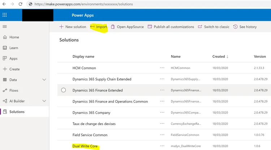Click the New solution plus icon
The width and height of the screenshot is (271, 150).
click(61, 27)
